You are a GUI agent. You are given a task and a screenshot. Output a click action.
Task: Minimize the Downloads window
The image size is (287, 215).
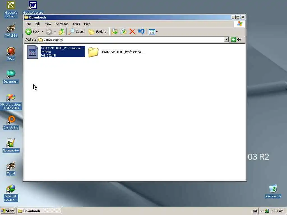tap(233, 17)
